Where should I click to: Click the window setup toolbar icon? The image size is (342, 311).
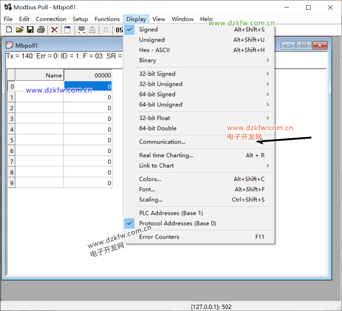coord(67,30)
